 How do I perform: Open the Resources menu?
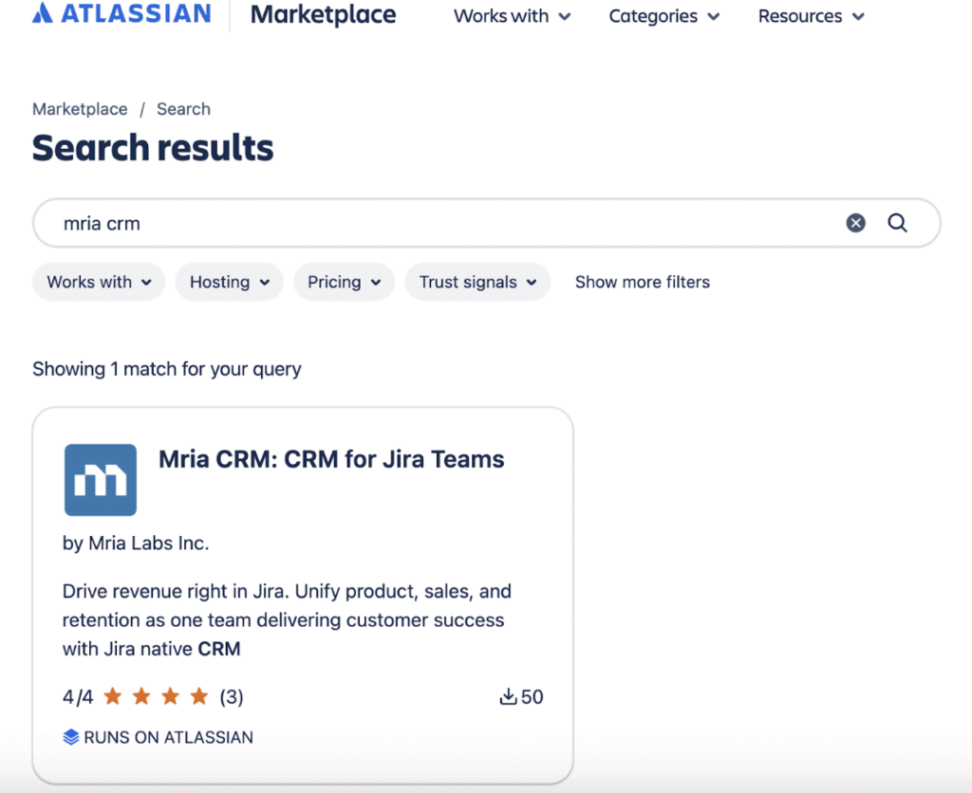(x=811, y=16)
